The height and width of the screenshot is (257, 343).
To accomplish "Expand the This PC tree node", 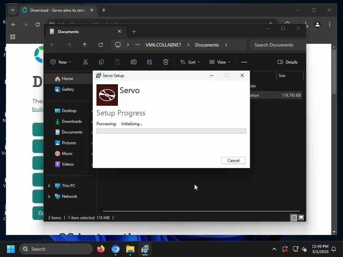I will click(49, 186).
